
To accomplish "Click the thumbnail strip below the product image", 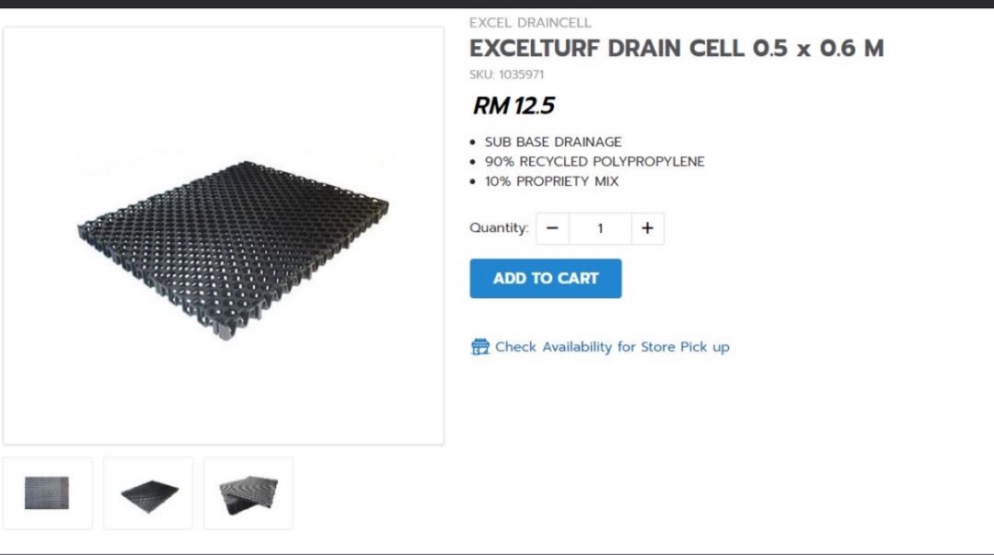I will [x=148, y=493].
